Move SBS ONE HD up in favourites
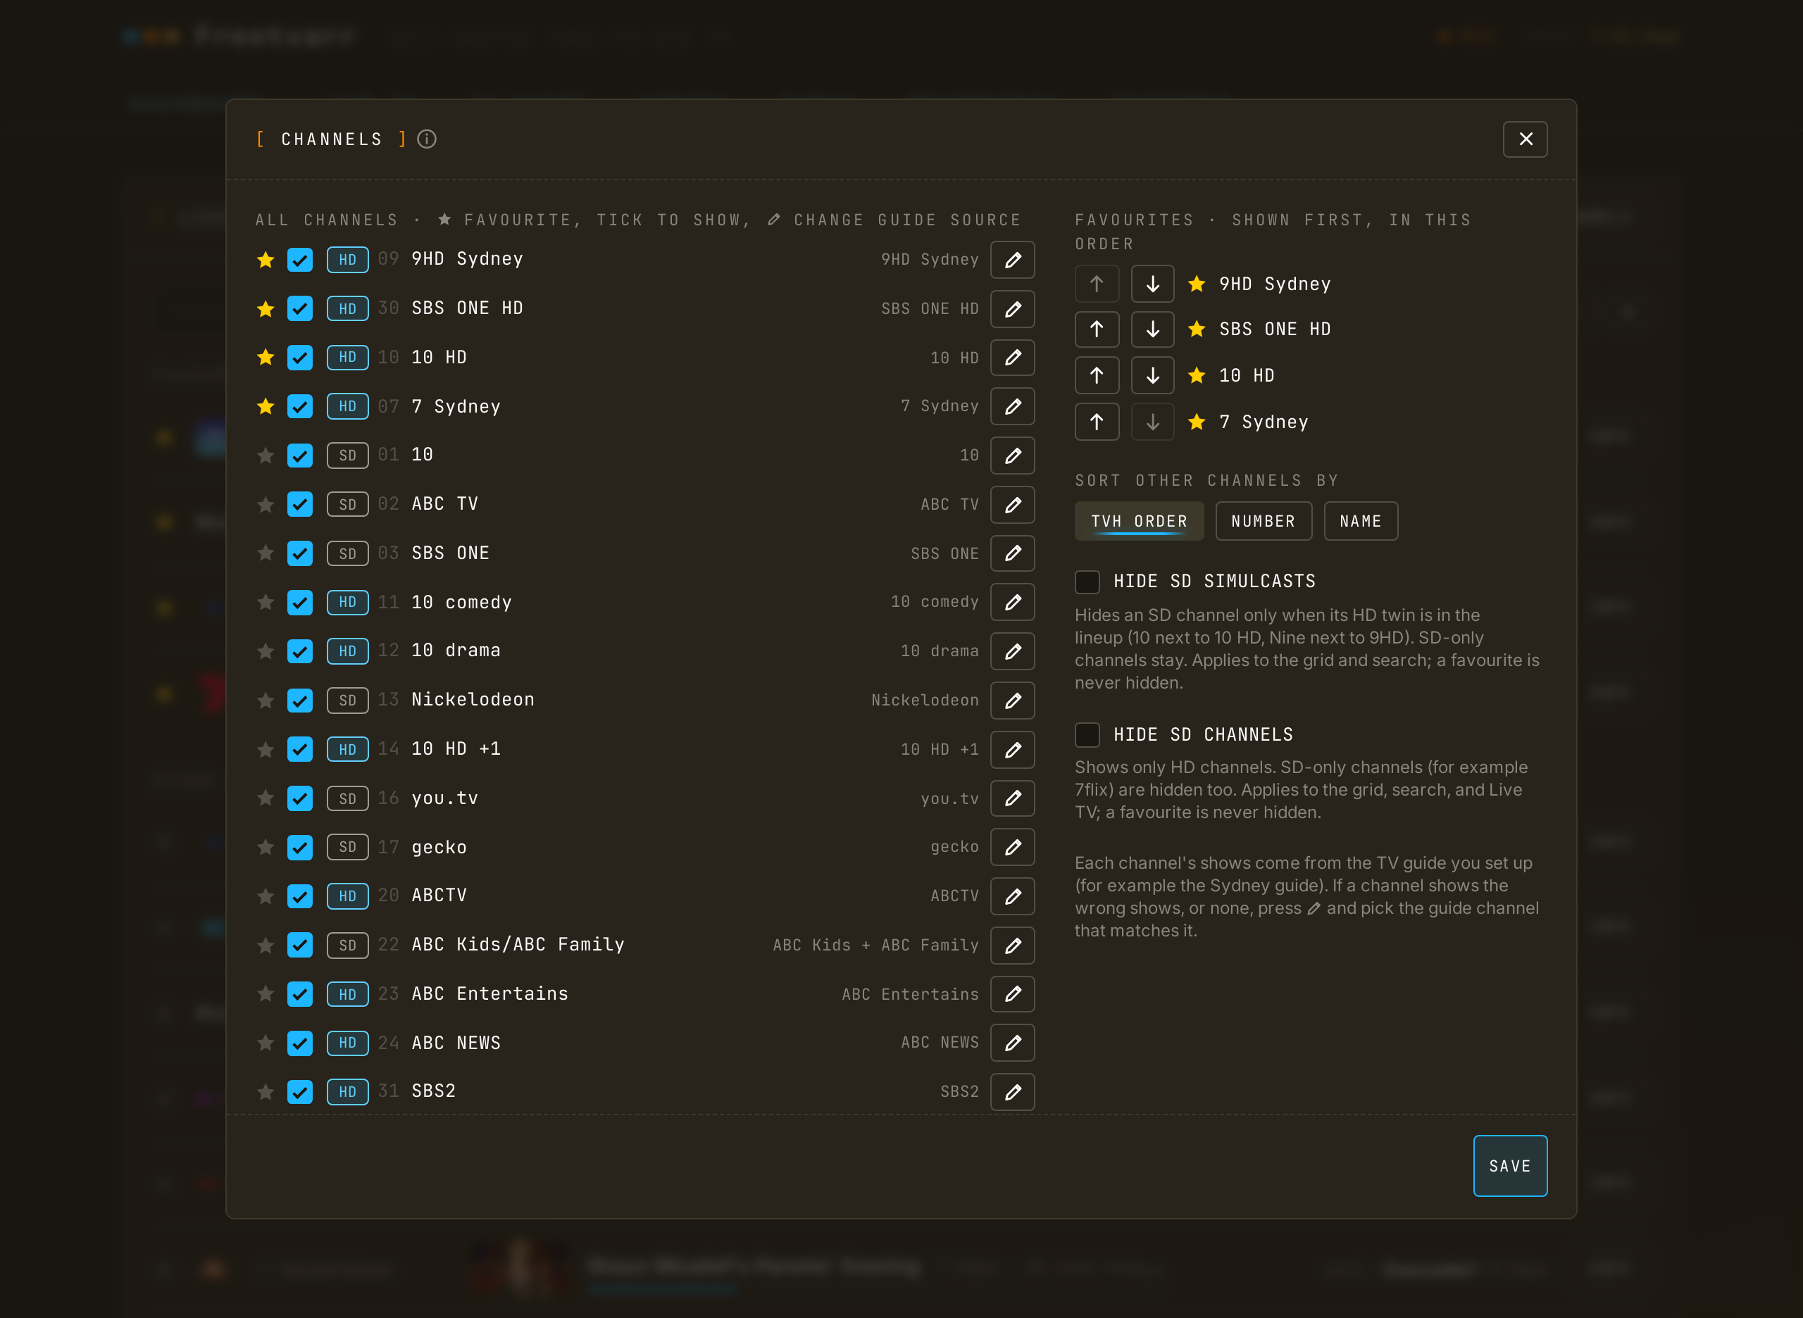This screenshot has height=1318, width=1803. tap(1097, 329)
